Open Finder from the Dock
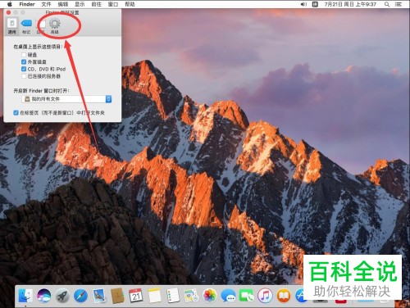The width and height of the screenshot is (410, 308). click(25, 296)
